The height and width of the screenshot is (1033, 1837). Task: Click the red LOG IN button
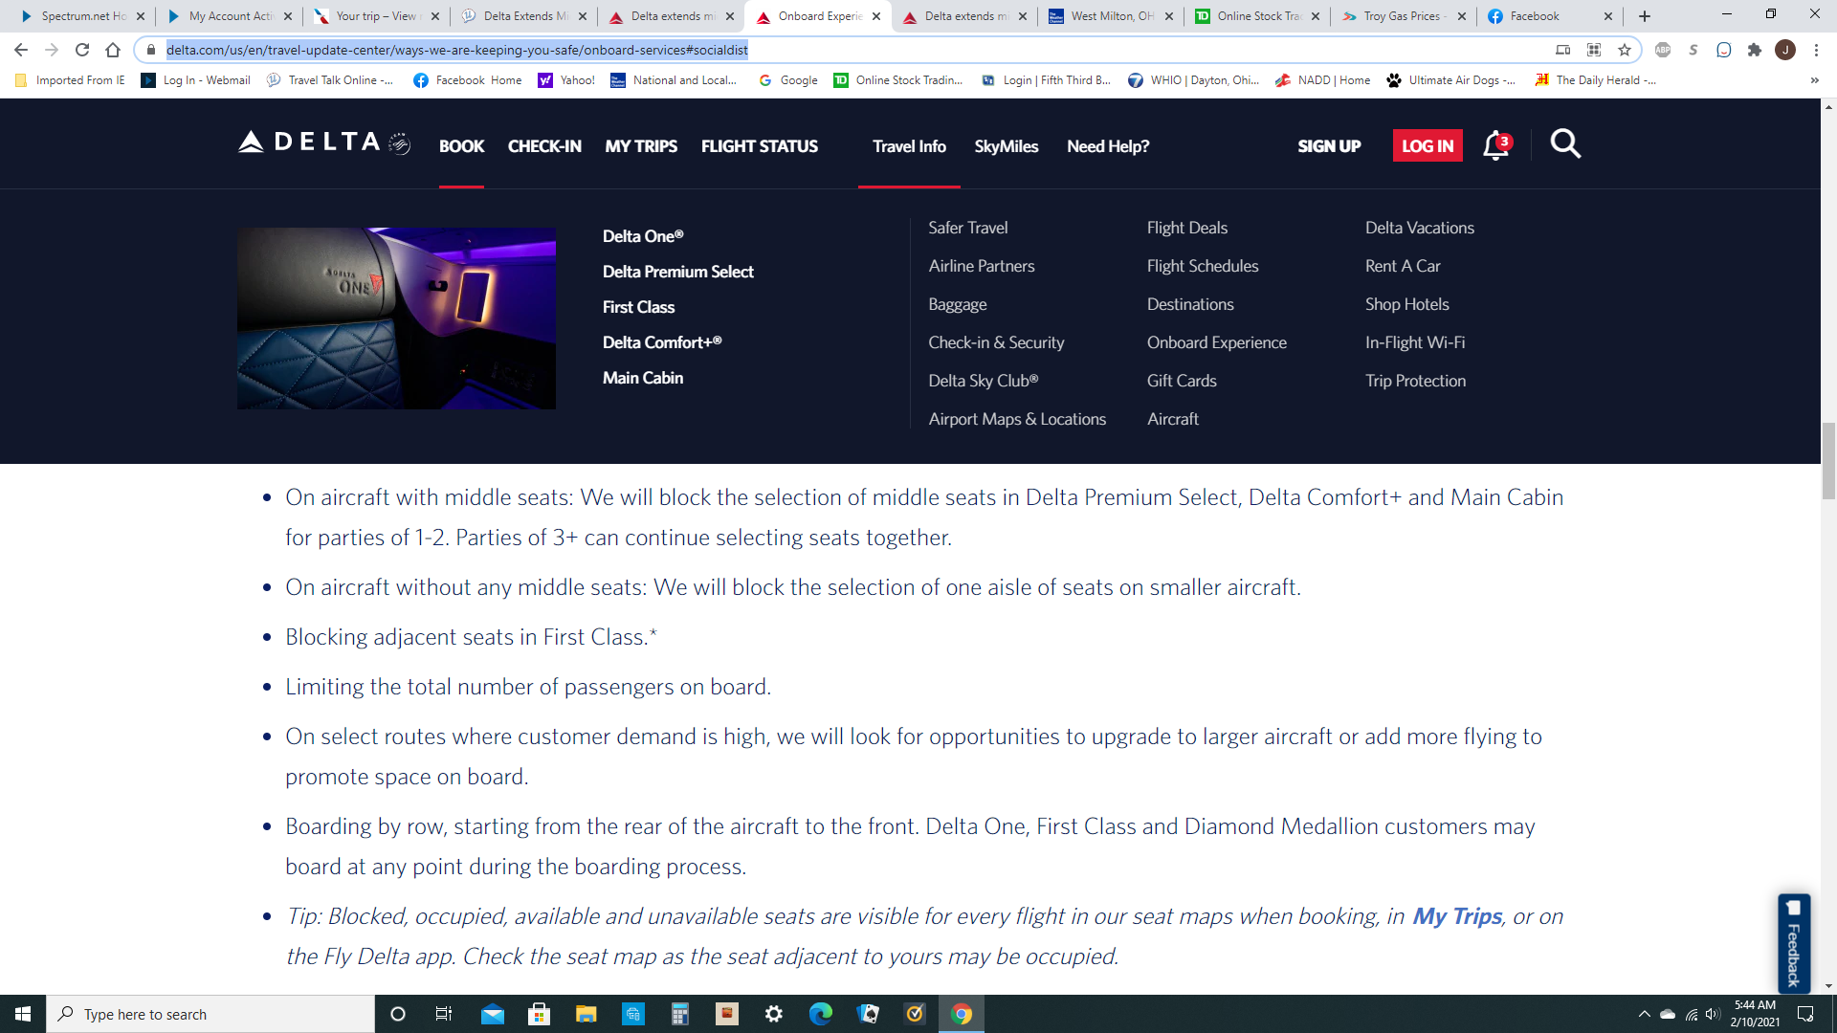tap(1428, 145)
